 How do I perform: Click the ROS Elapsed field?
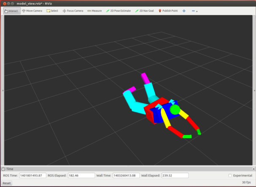[x=81, y=176]
